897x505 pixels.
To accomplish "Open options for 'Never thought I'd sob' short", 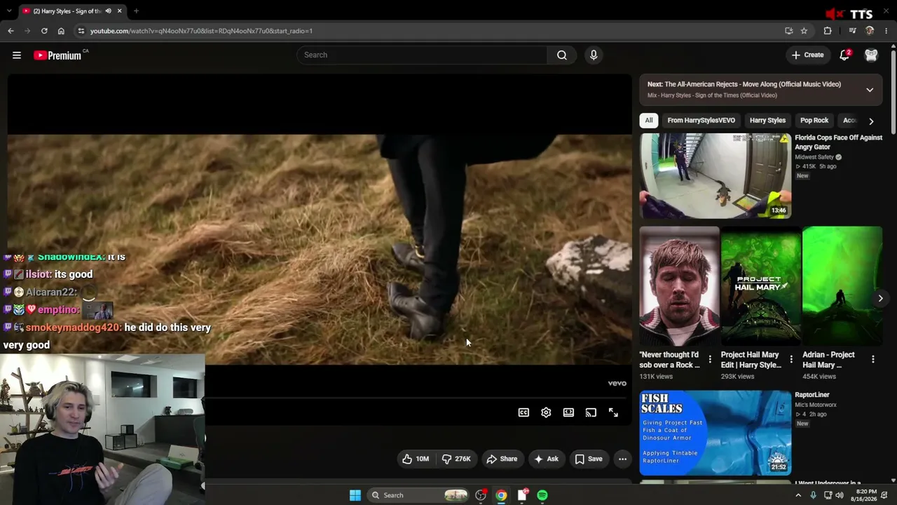I will pos(710,360).
